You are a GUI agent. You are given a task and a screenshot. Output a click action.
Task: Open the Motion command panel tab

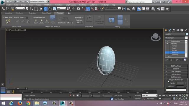click(178, 30)
